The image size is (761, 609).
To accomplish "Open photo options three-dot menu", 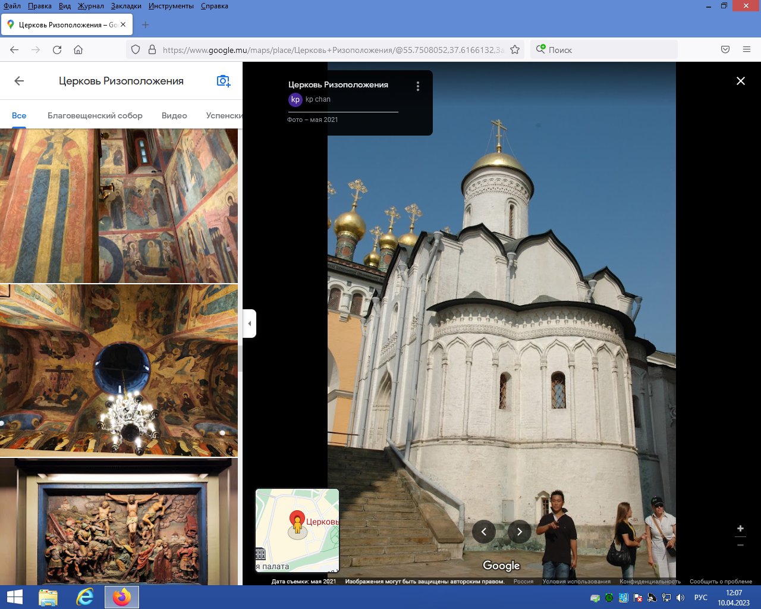I will coord(418,86).
